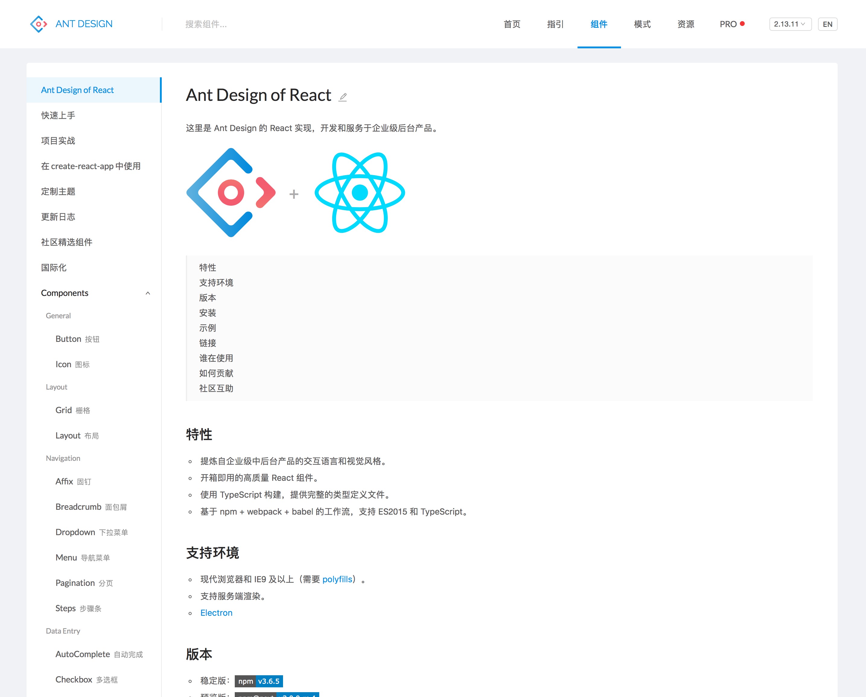Click the large Ant Design logo image
This screenshot has height=697, width=866.
[231, 193]
